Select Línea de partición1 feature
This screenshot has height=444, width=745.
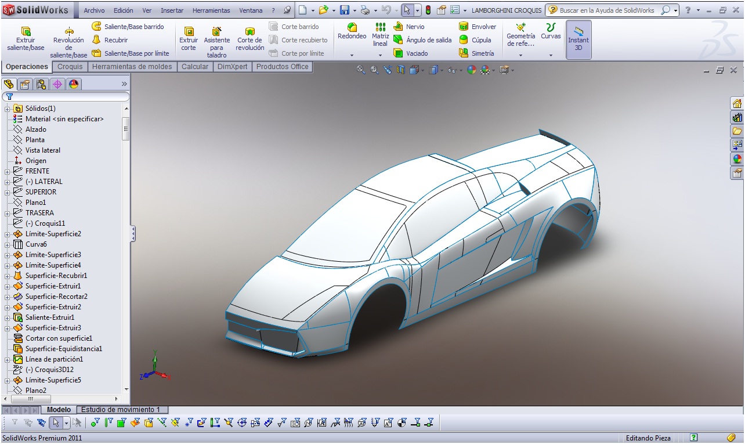pyautogui.click(x=54, y=359)
